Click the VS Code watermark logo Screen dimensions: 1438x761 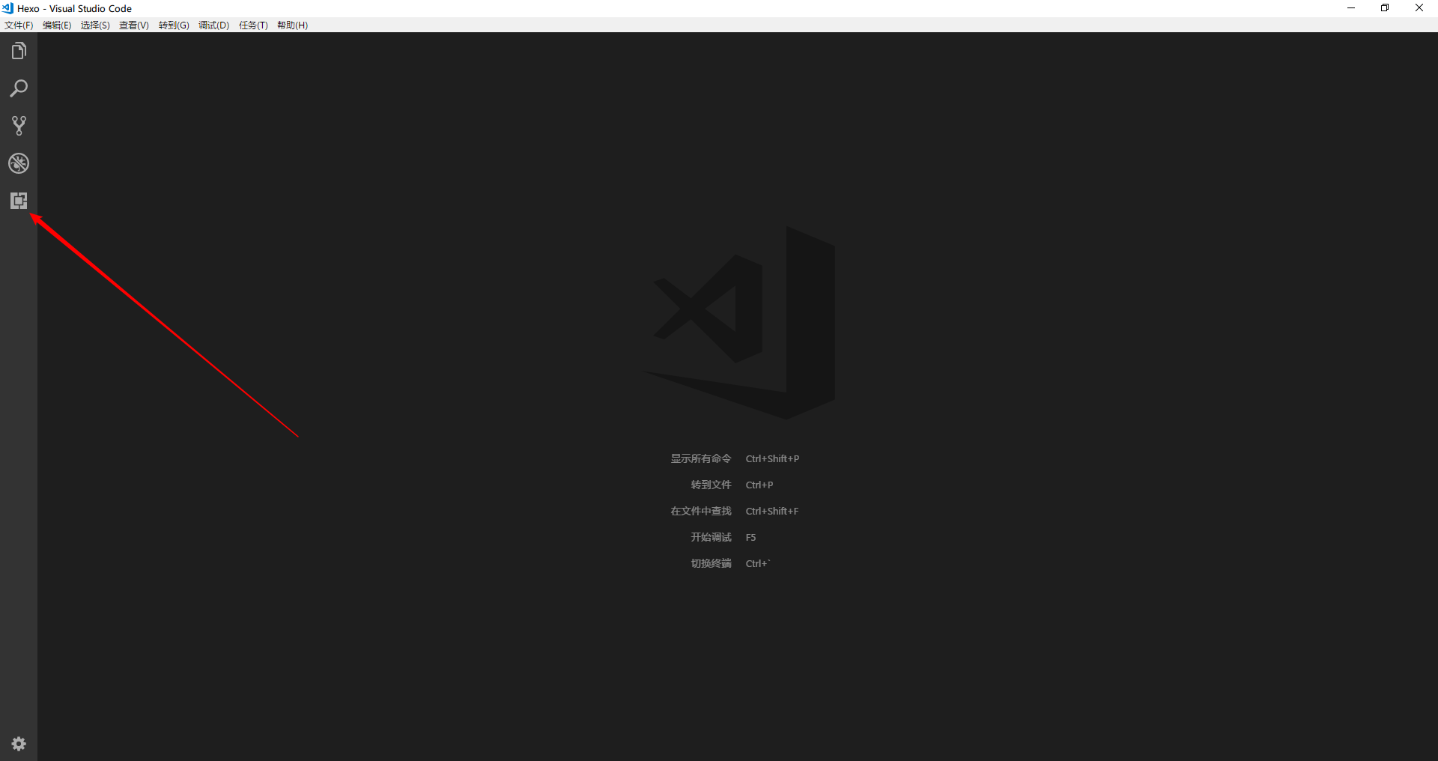749,322
